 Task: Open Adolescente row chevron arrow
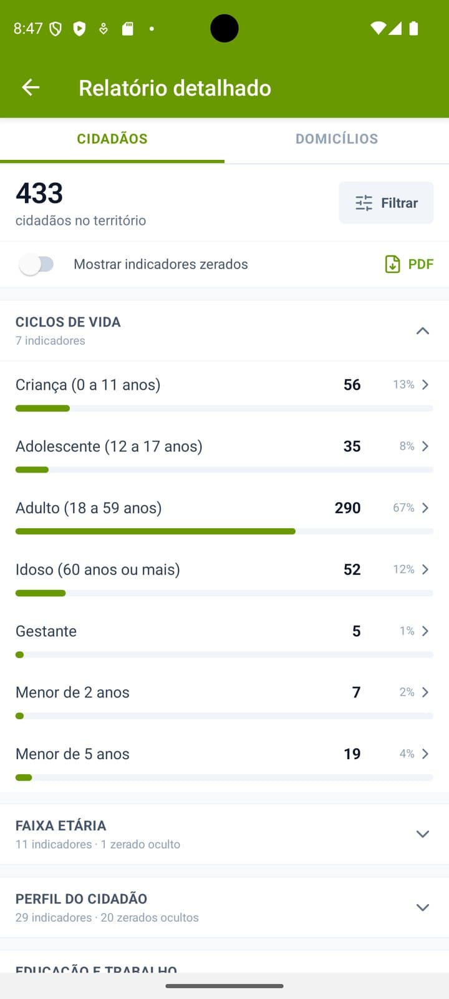tap(425, 446)
